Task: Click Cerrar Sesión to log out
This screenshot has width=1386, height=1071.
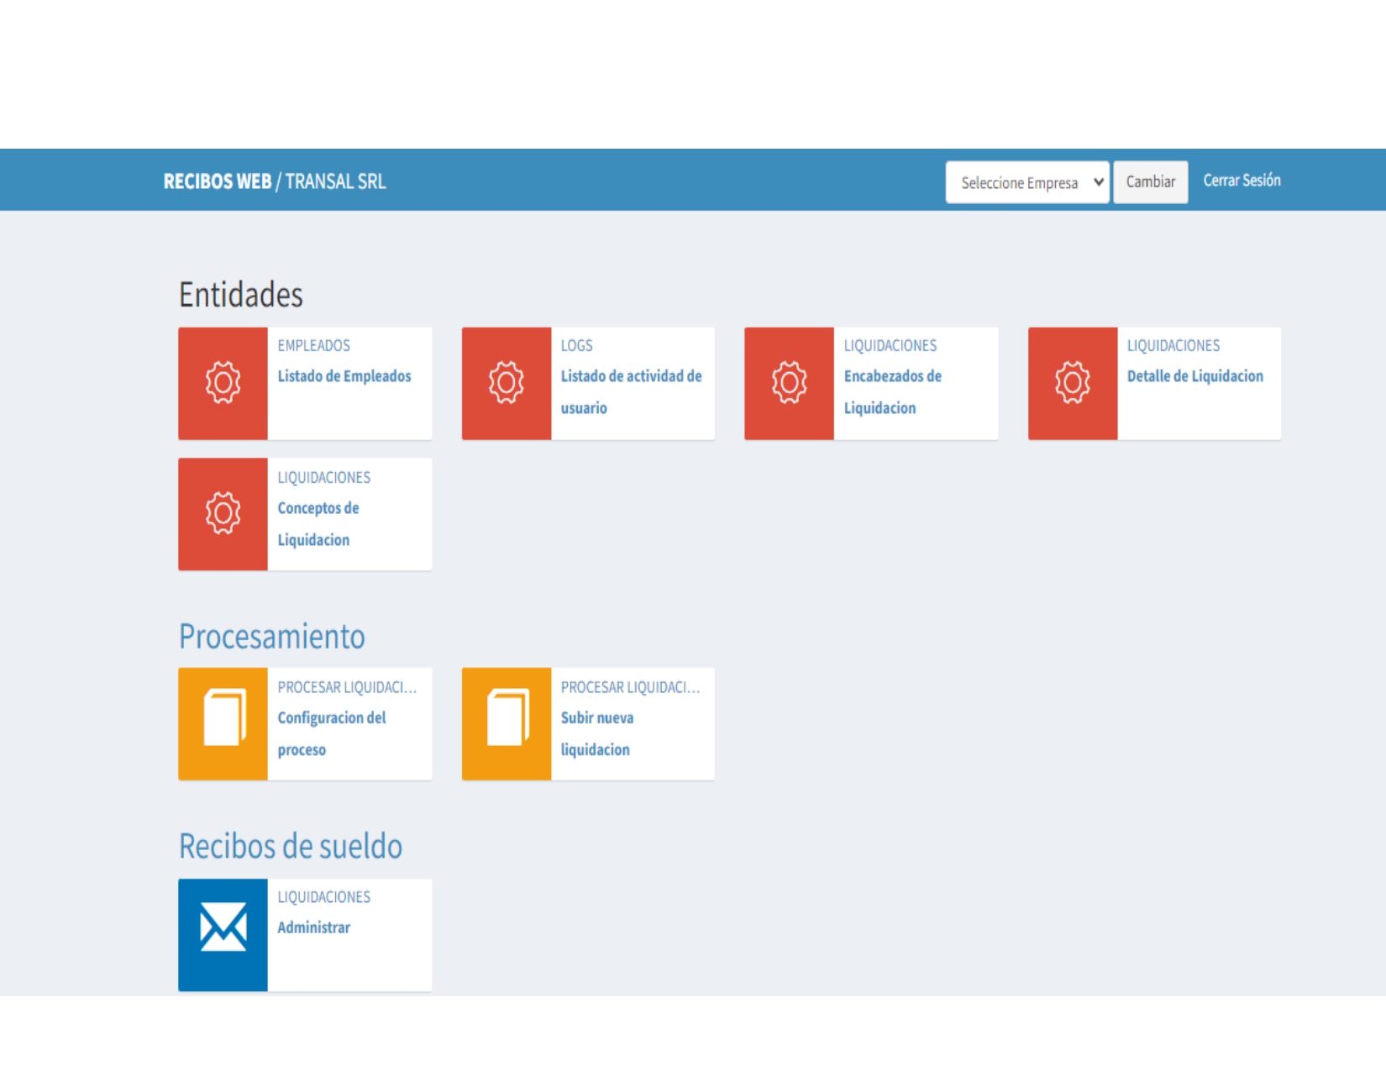Action: (1242, 180)
